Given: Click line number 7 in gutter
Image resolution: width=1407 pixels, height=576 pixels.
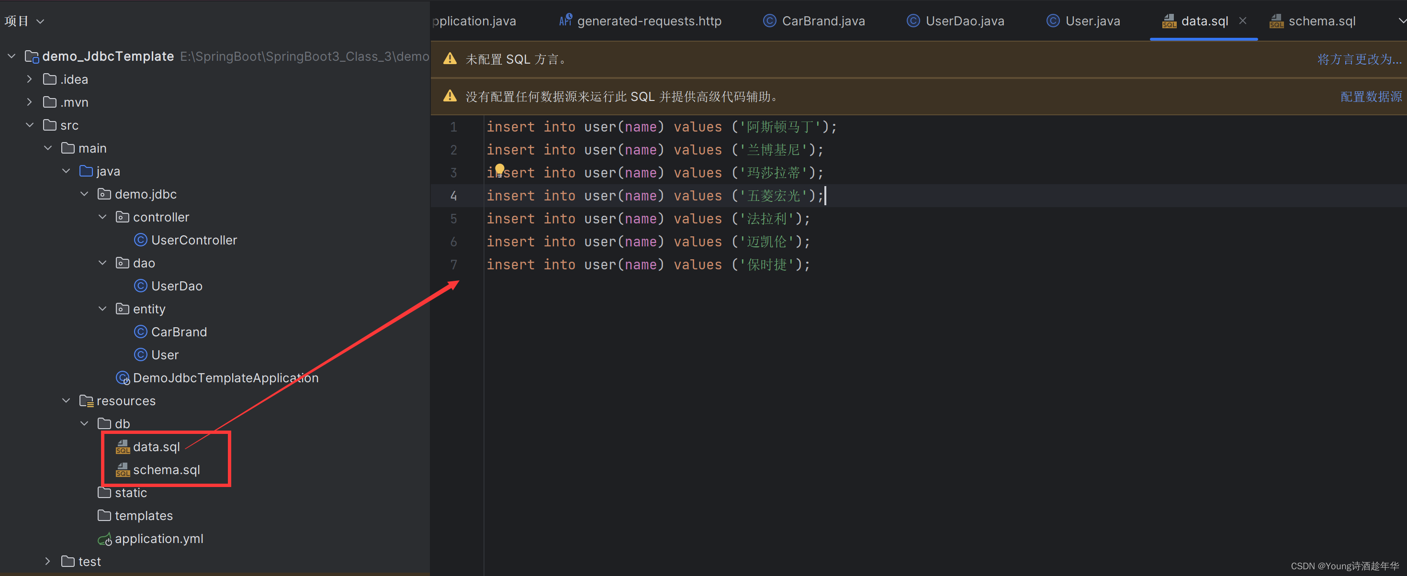Looking at the screenshot, I should pyautogui.click(x=453, y=264).
